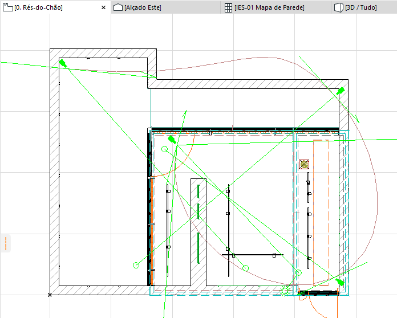Screen dimensions: 397x318
Task: Click the schedule grid icon on Mapa tab
Action: click(x=228, y=7)
